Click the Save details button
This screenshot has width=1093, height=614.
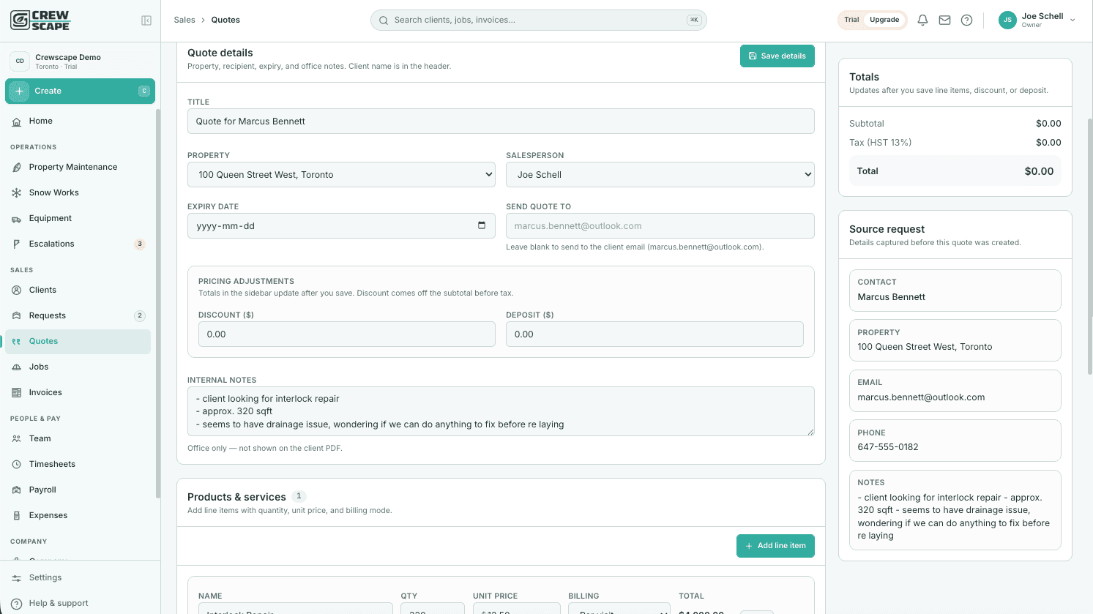(777, 56)
